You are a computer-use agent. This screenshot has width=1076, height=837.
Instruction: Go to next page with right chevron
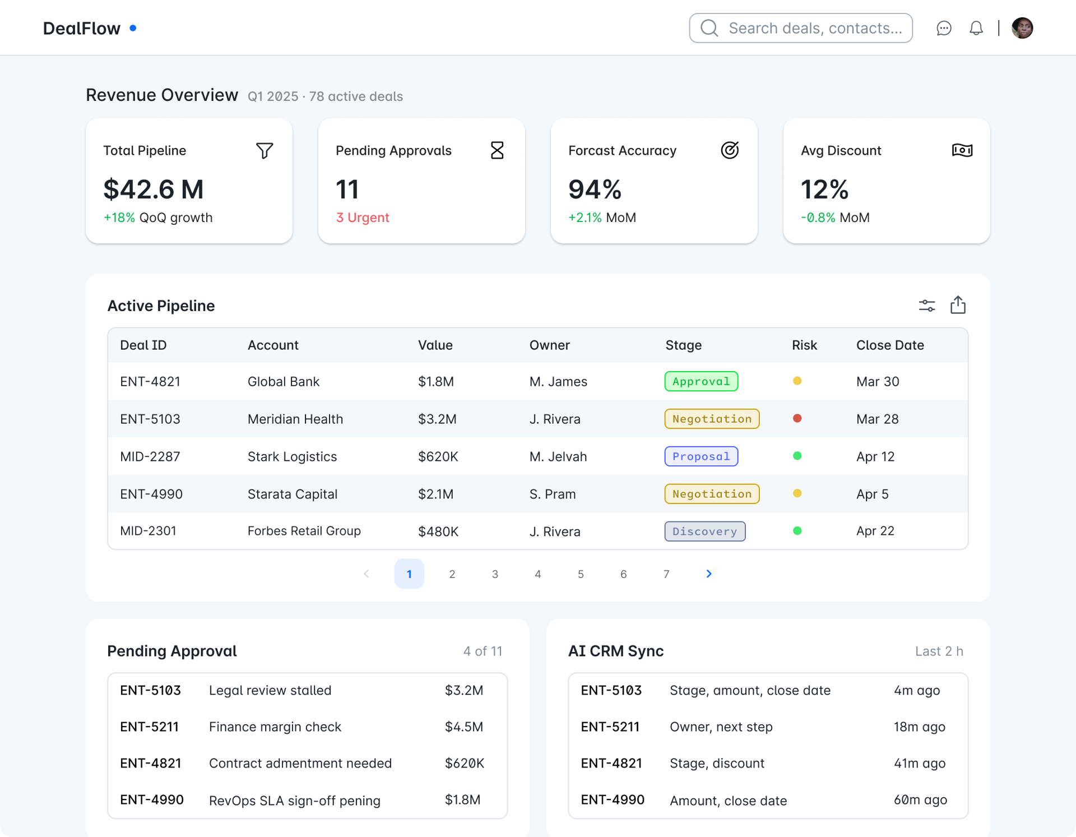pos(709,574)
